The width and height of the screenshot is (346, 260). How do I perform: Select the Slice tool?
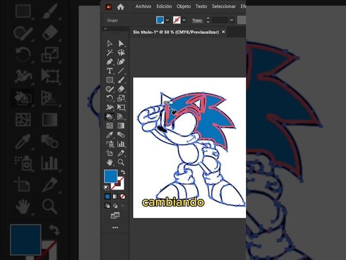[121, 153]
